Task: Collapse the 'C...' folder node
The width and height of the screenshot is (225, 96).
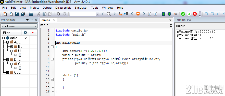Action: [12, 64]
